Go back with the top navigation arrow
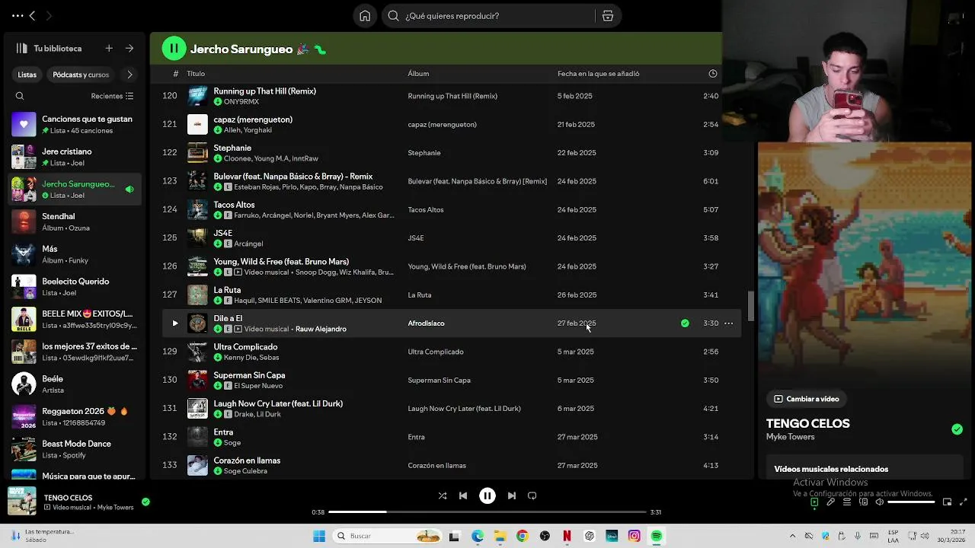The height and width of the screenshot is (548, 975). (32, 15)
